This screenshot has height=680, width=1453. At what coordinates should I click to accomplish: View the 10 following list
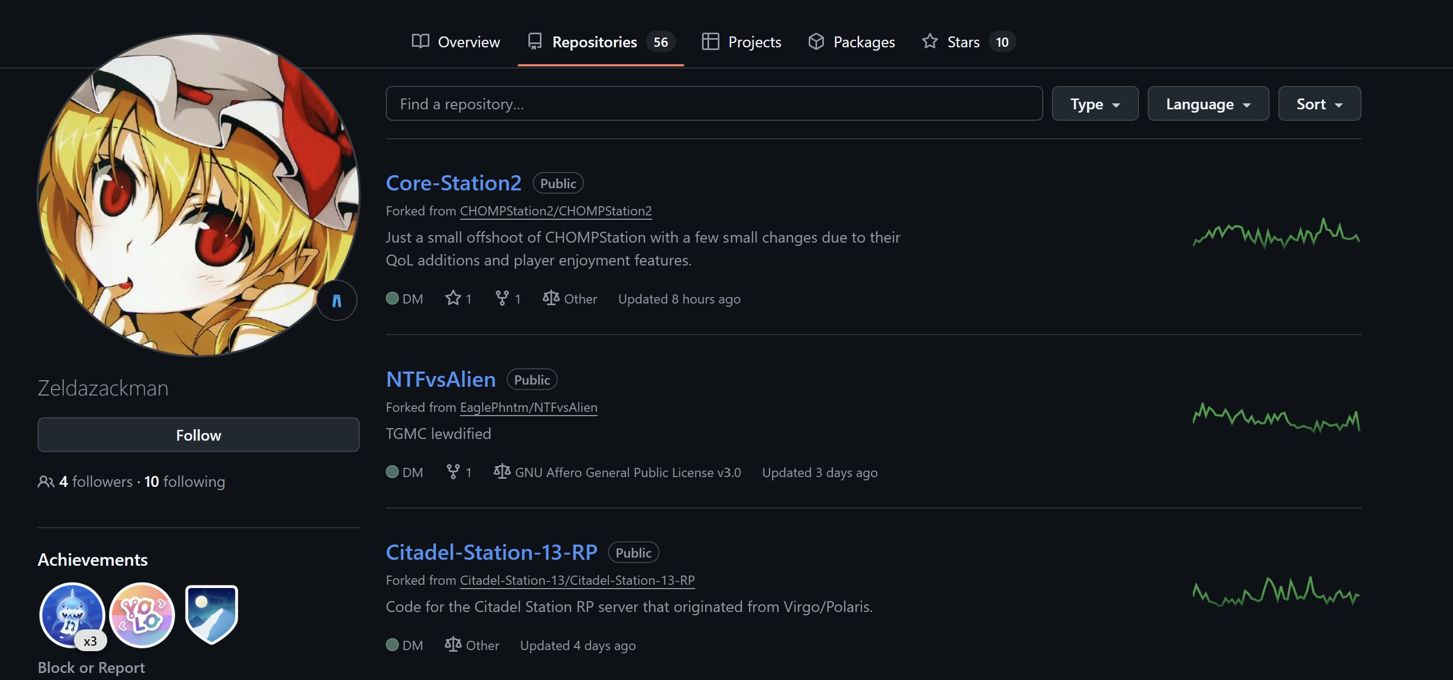coord(184,481)
